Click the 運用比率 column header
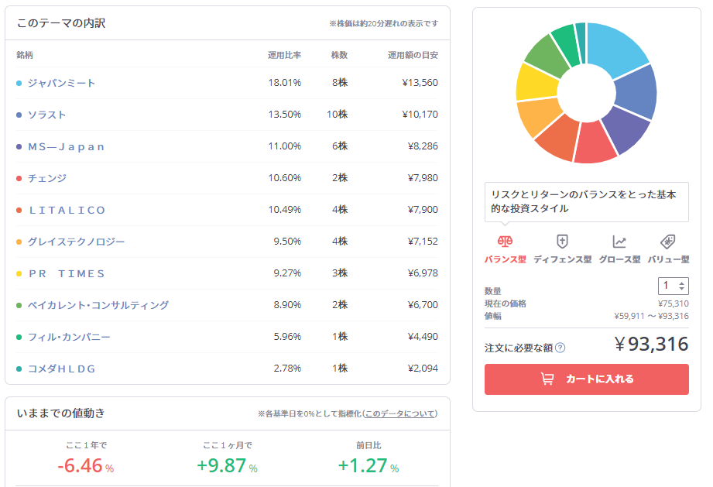713x487 pixels. pos(285,55)
